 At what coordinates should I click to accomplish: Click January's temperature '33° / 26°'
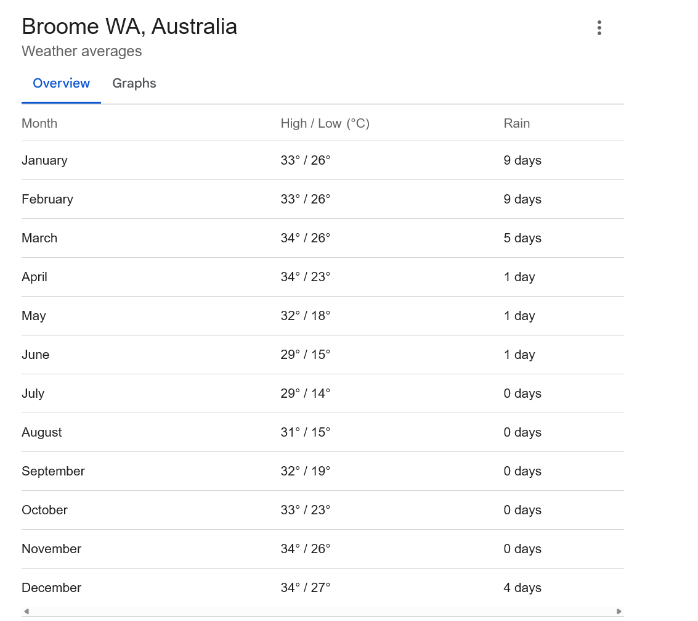(306, 160)
